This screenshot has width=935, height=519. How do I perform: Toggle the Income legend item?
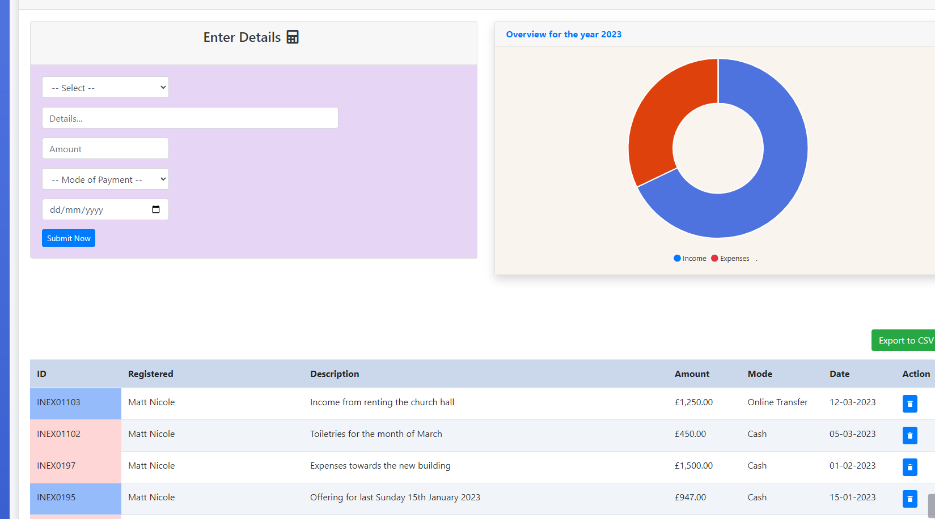pyautogui.click(x=690, y=259)
